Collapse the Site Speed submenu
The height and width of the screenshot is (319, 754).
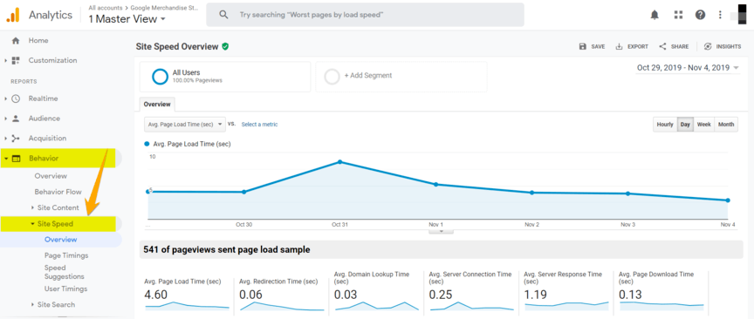click(32, 224)
